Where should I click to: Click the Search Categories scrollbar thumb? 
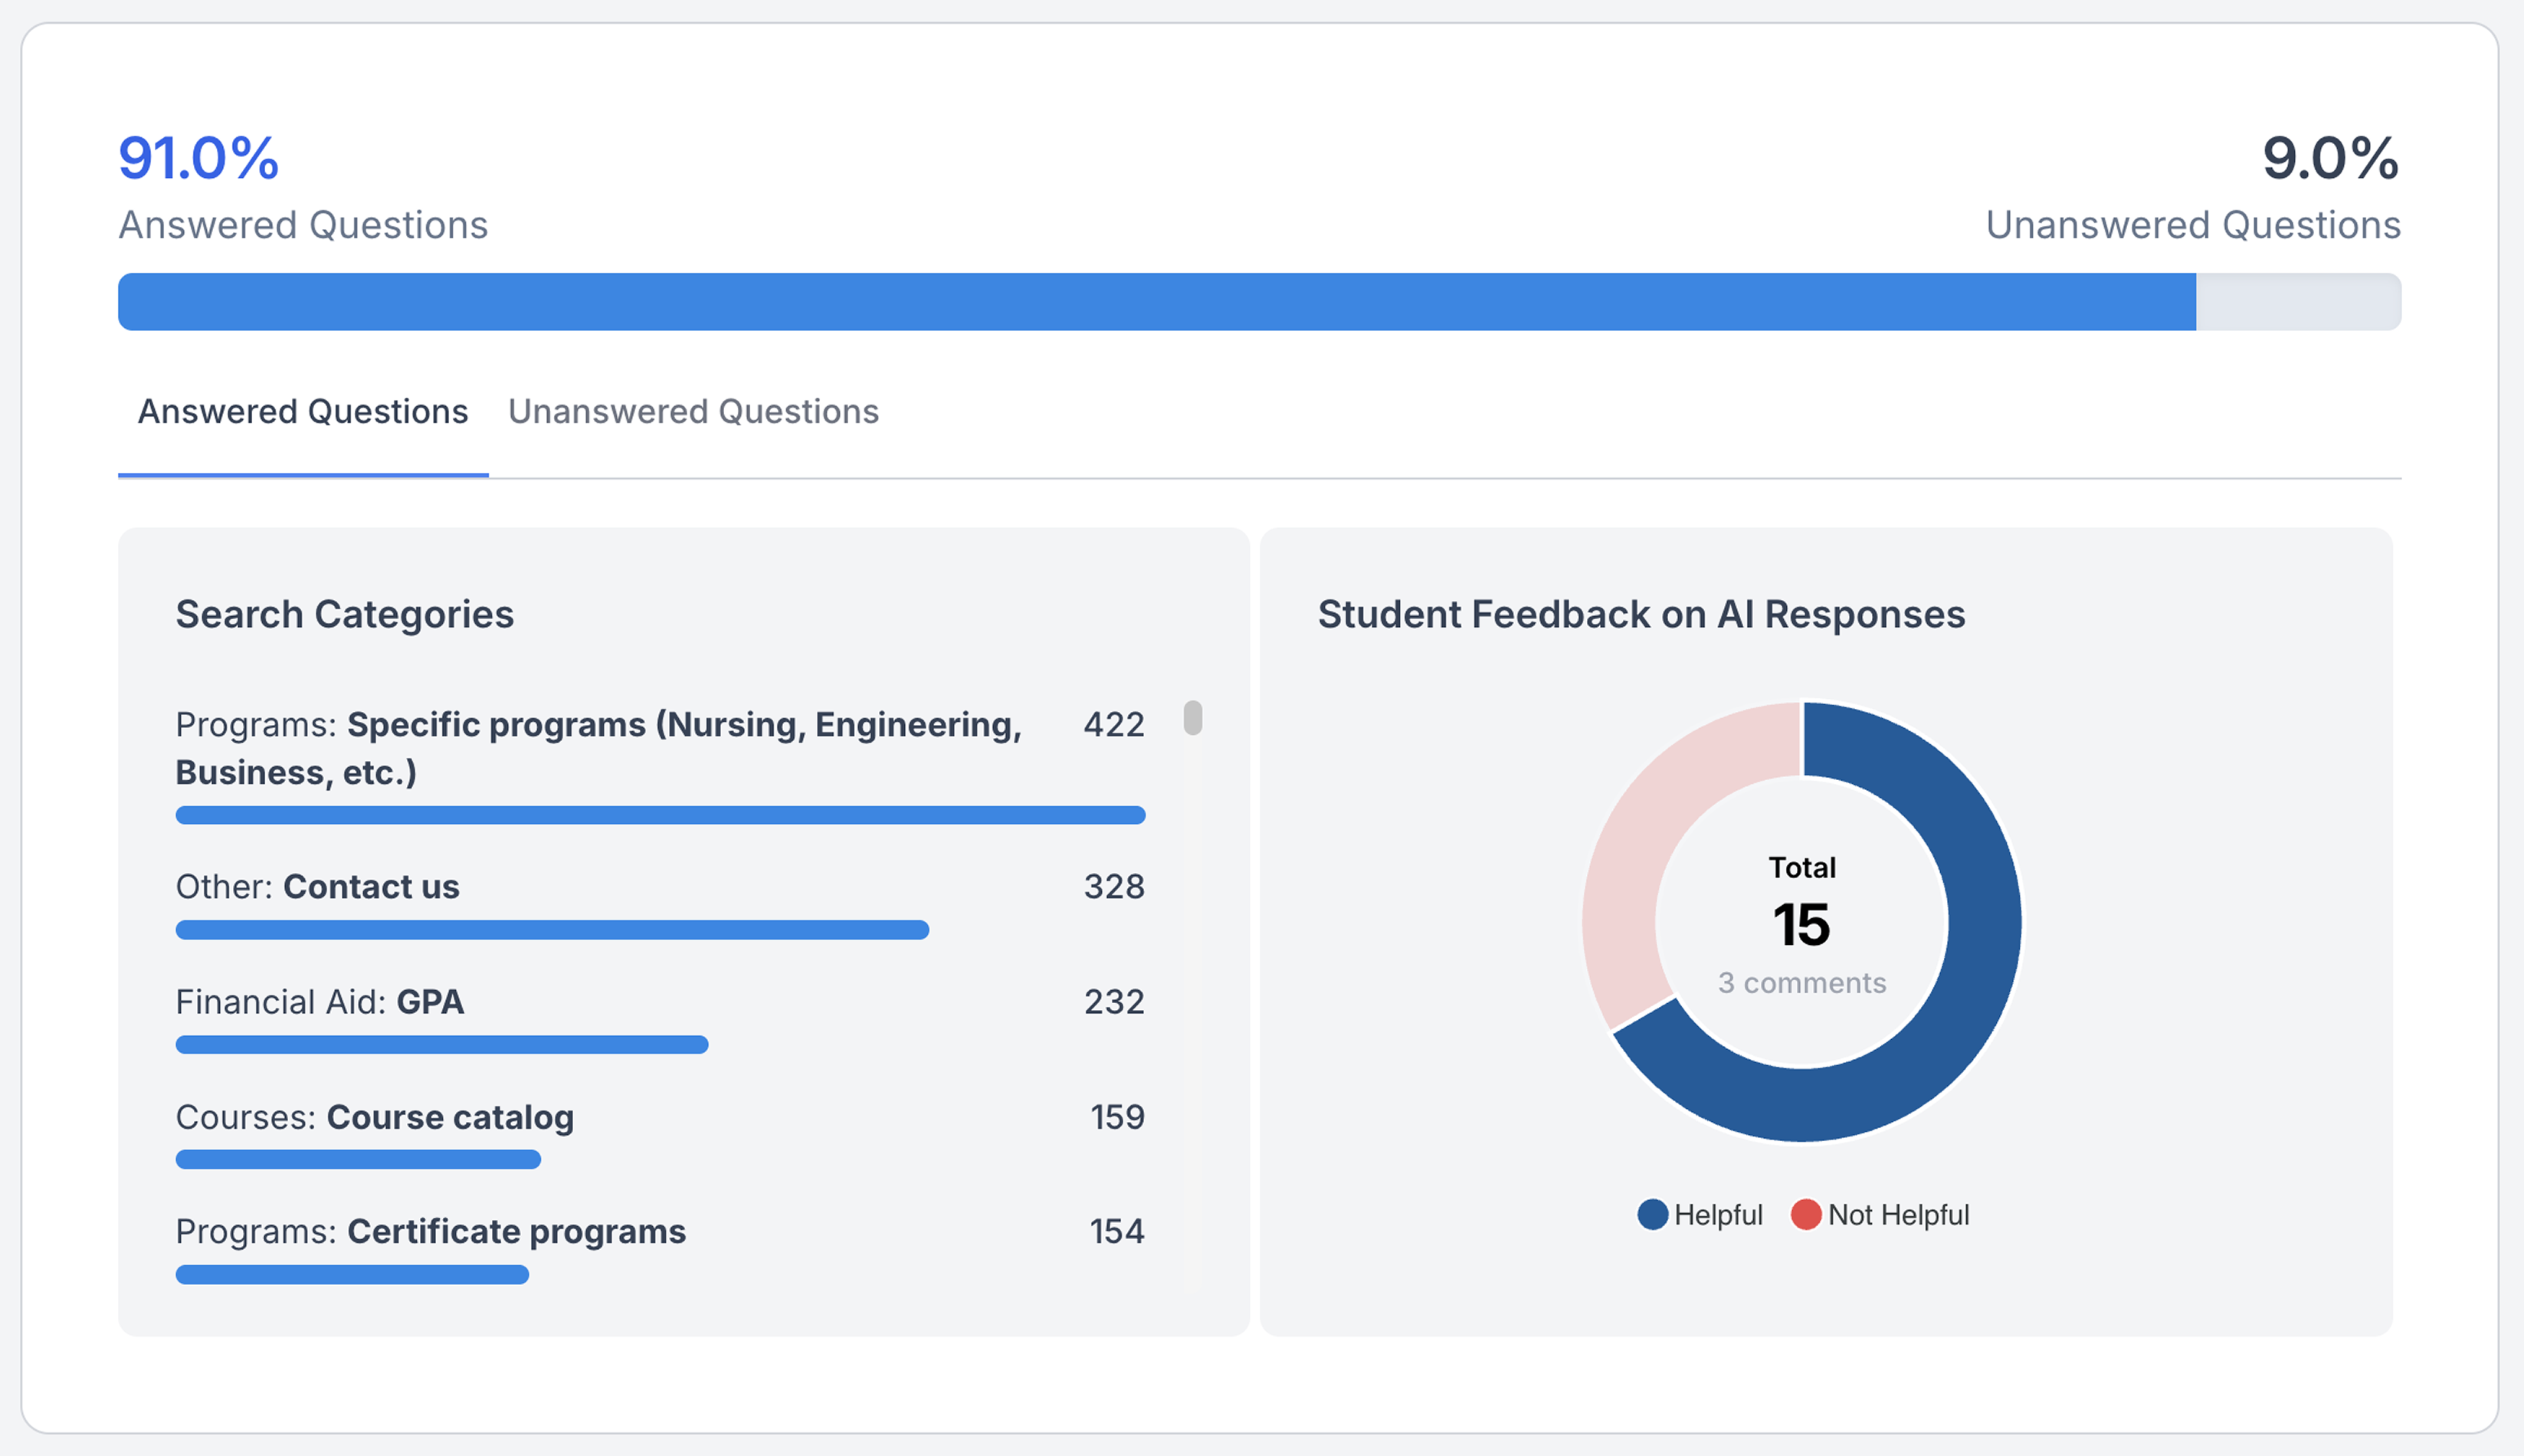pos(1192,718)
